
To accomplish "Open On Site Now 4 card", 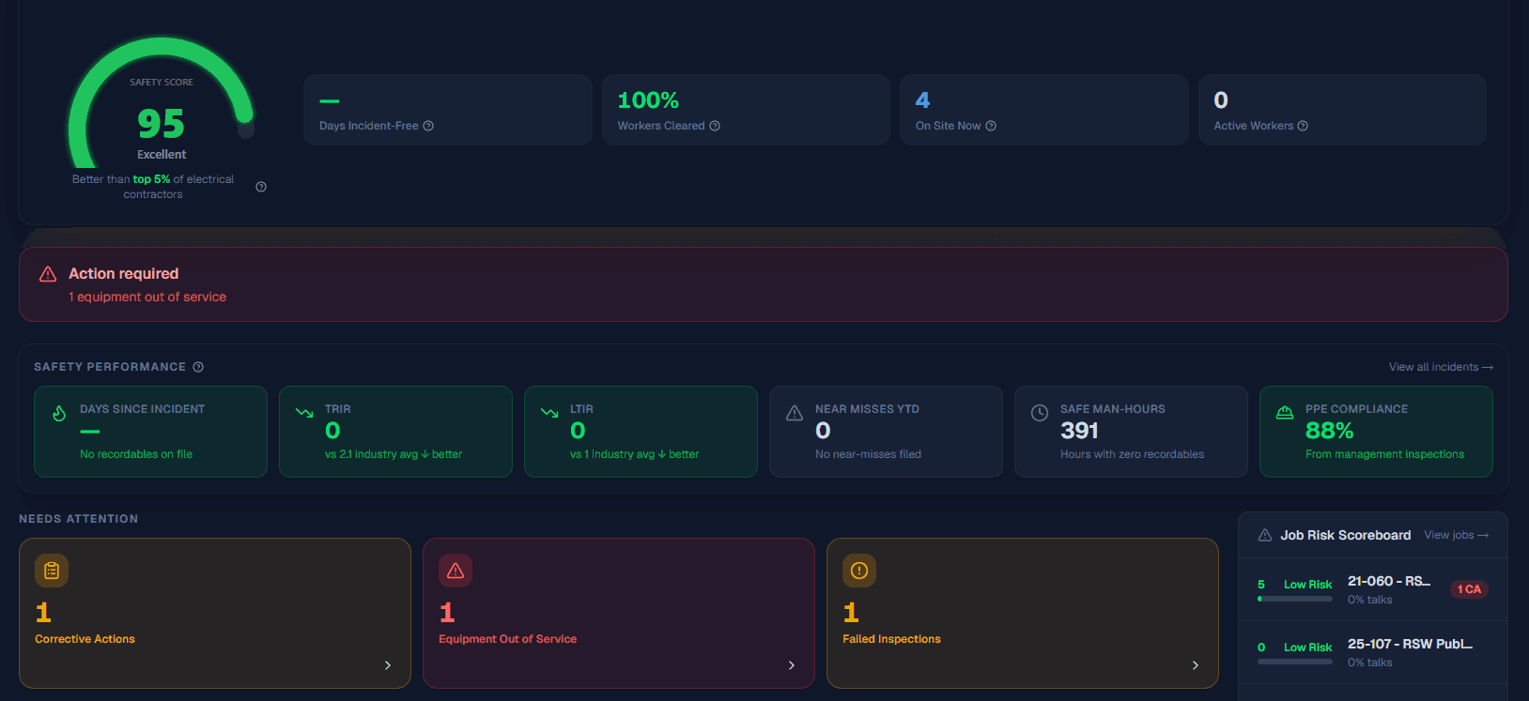I will pos(1044,110).
